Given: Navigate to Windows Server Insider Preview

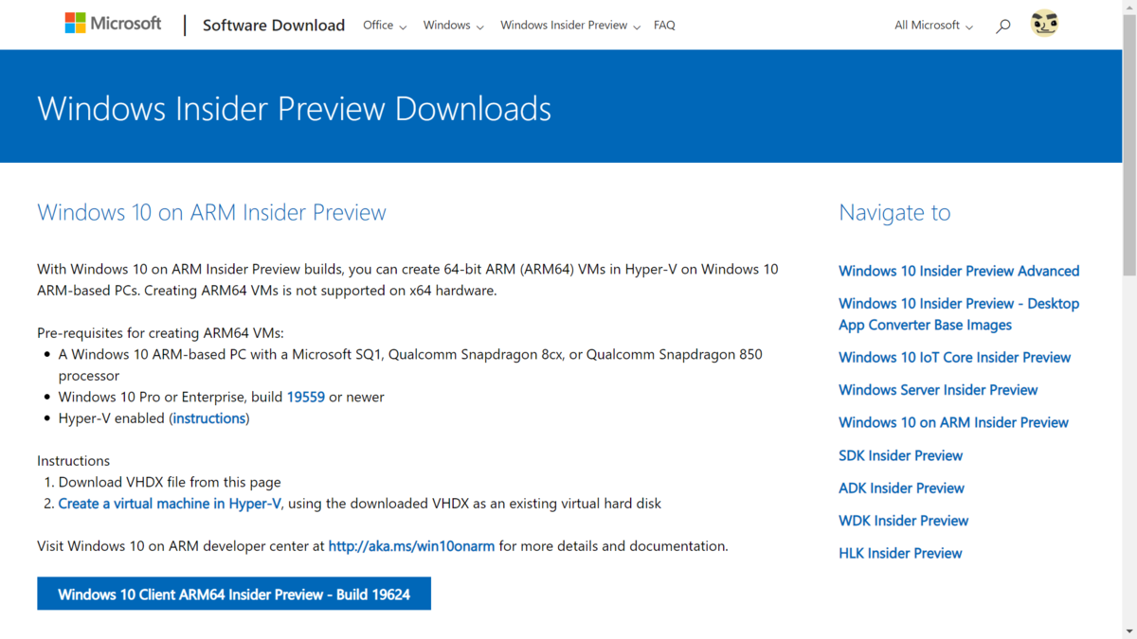Looking at the screenshot, I should [x=938, y=390].
